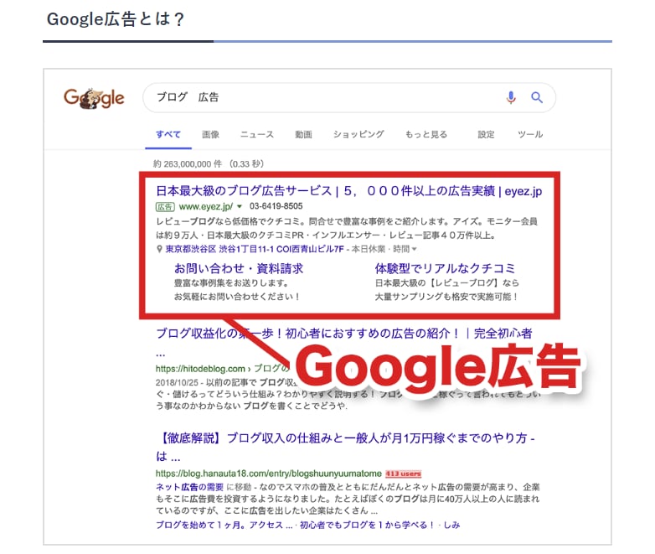
Task: Open the ネット広告の需要 snippet link
Action: (x=189, y=487)
